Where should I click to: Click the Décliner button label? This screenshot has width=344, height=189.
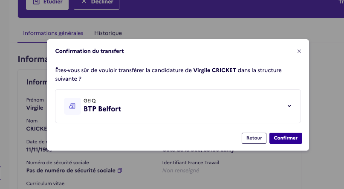click(102, 2)
